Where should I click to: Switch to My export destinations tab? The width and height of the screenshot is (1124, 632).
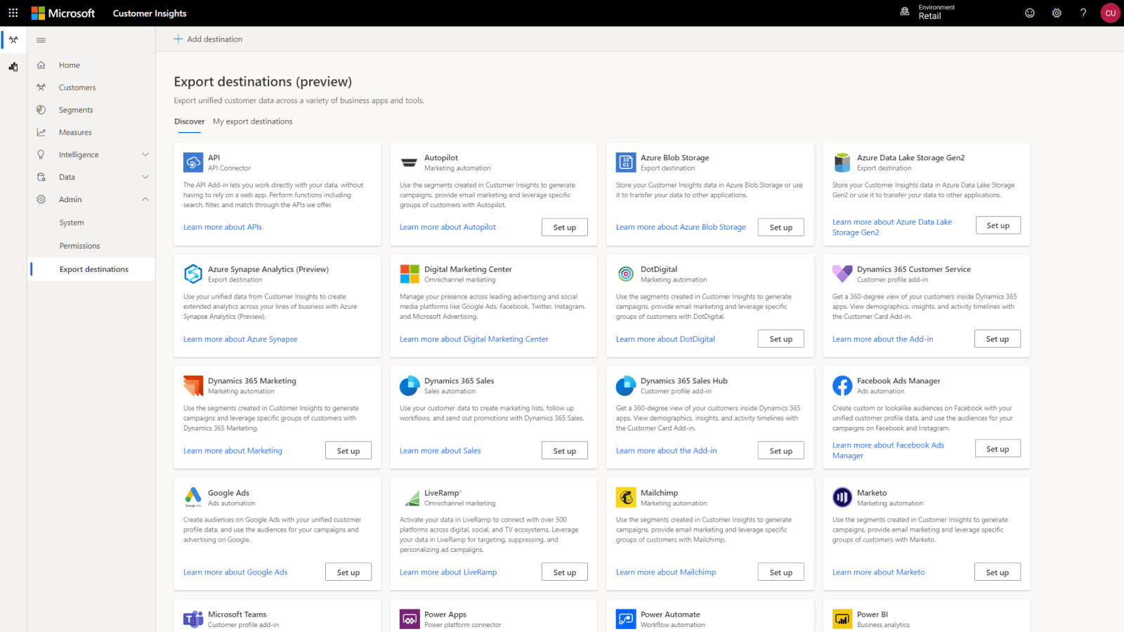coord(253,121)
